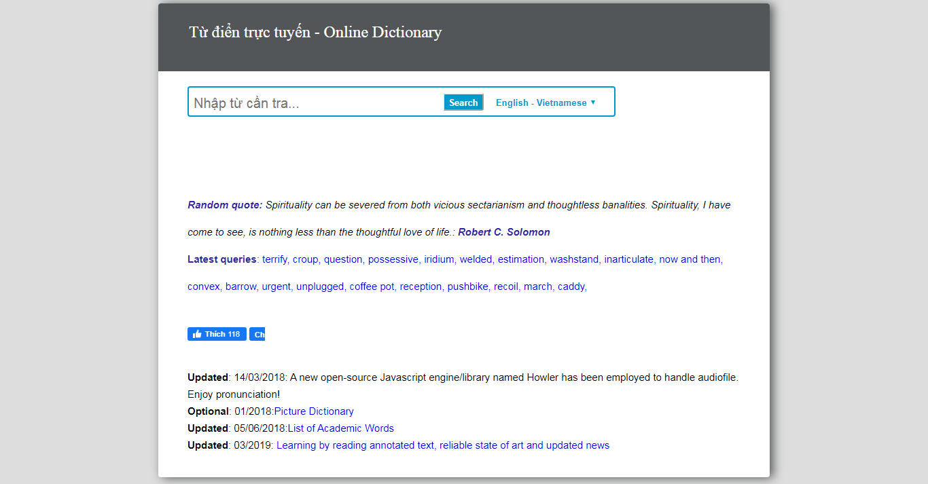Viewport: 928px width, 484px height.
Task: Open the 'pushbike' query link
Action: 467,286
